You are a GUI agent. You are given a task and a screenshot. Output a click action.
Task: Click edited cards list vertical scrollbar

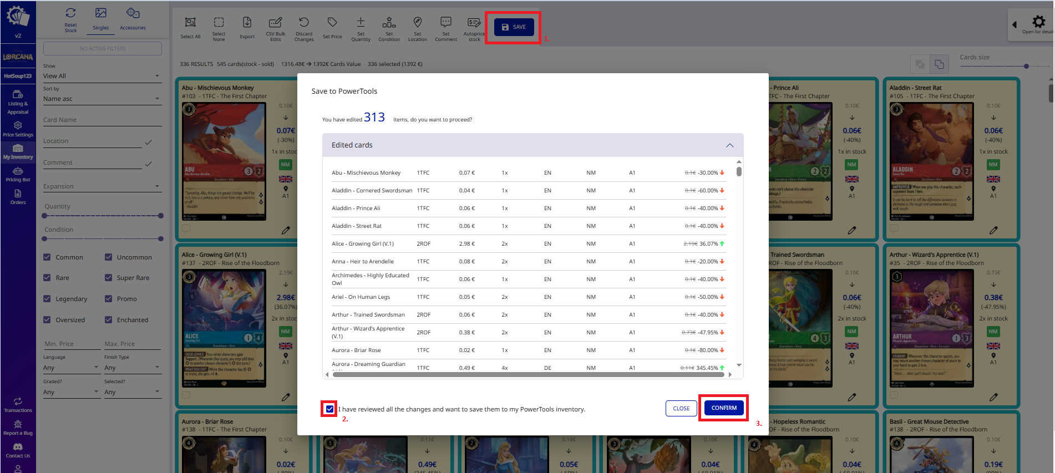point(739,171)
